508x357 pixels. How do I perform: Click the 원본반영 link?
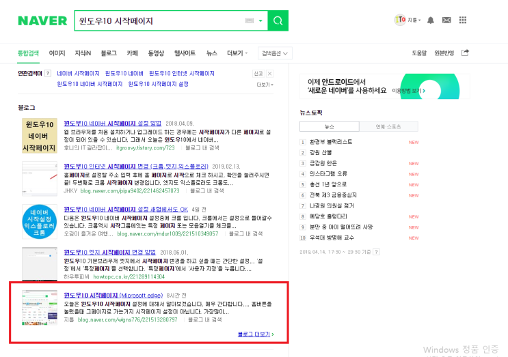(x=444, y=53)
